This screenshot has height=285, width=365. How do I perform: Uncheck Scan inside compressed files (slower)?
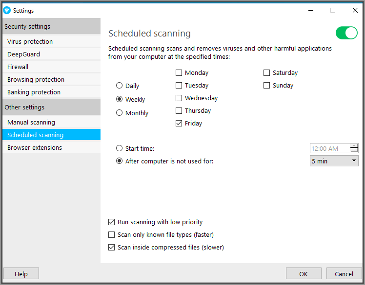[x=112, y=248]
